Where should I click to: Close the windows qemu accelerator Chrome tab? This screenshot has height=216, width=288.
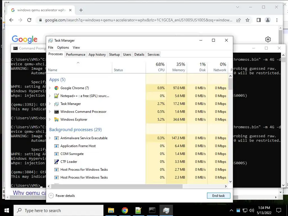[70, 10]
